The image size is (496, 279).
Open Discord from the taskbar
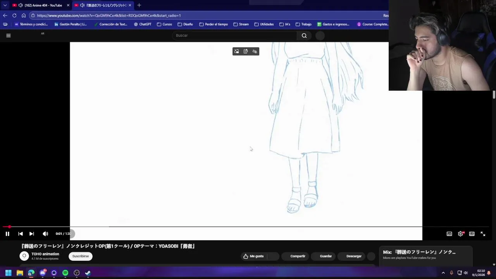[43, 273]
